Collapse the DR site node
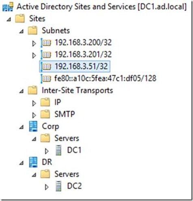Viewport: 193px width, 201px height. [21, 163]
